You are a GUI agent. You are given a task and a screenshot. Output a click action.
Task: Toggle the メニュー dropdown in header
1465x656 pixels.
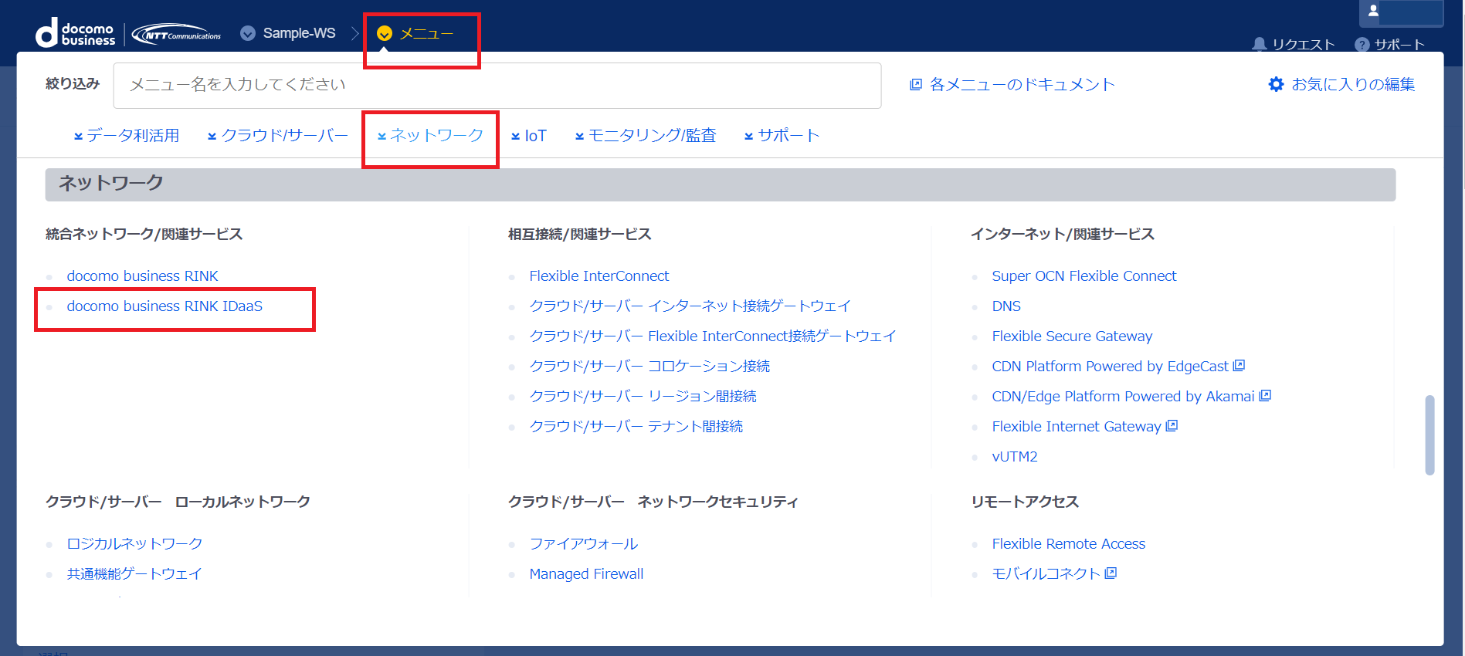415,33
